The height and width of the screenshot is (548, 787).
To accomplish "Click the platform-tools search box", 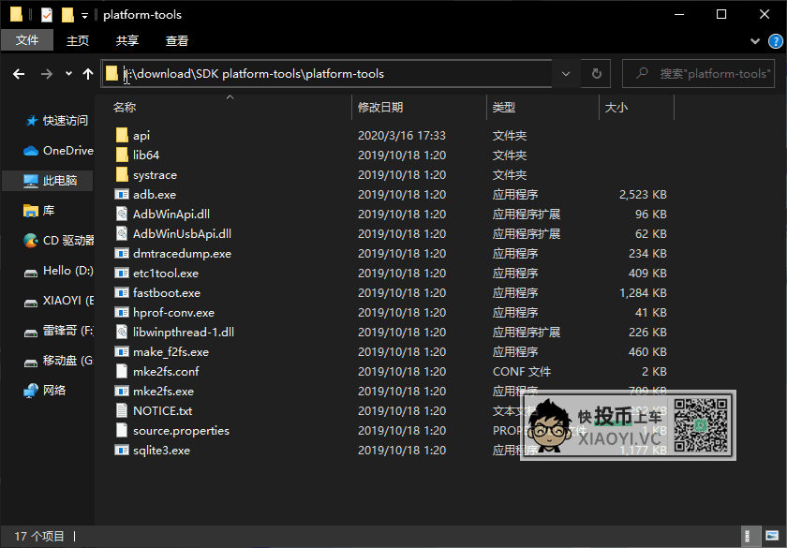I will [x=698, y=74].
